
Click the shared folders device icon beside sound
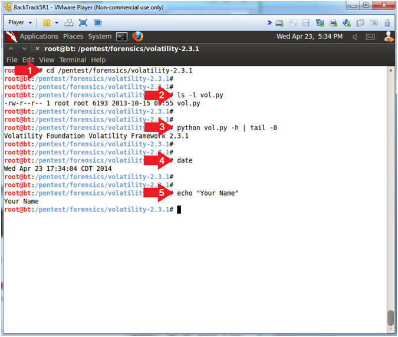point(360,23)
